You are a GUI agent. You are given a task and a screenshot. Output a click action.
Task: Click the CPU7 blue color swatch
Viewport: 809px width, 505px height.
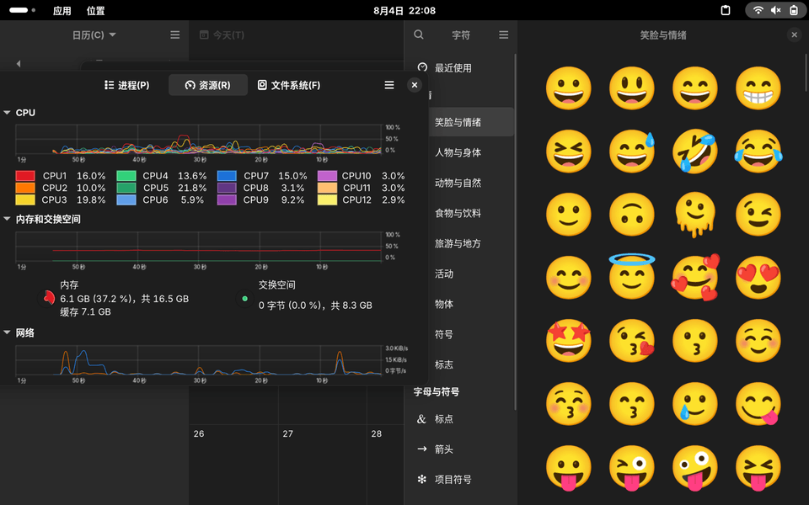226,177
